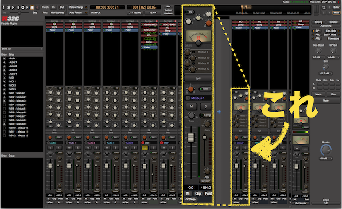The width and height of the screenshot is (342, 209).
Task: Toggle the loop play icon
Action: tap(22, 7)
